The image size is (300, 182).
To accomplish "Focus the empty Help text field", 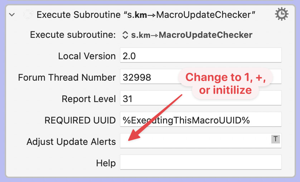I will [200, 163].
